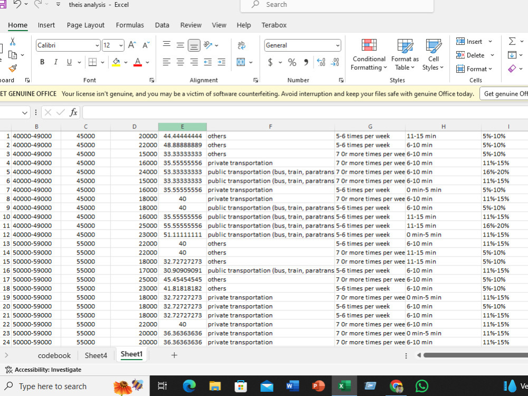528x396 pixels.
Task: Expand the Font Color dropdown arrow
Action: click(x=147, y=62)
